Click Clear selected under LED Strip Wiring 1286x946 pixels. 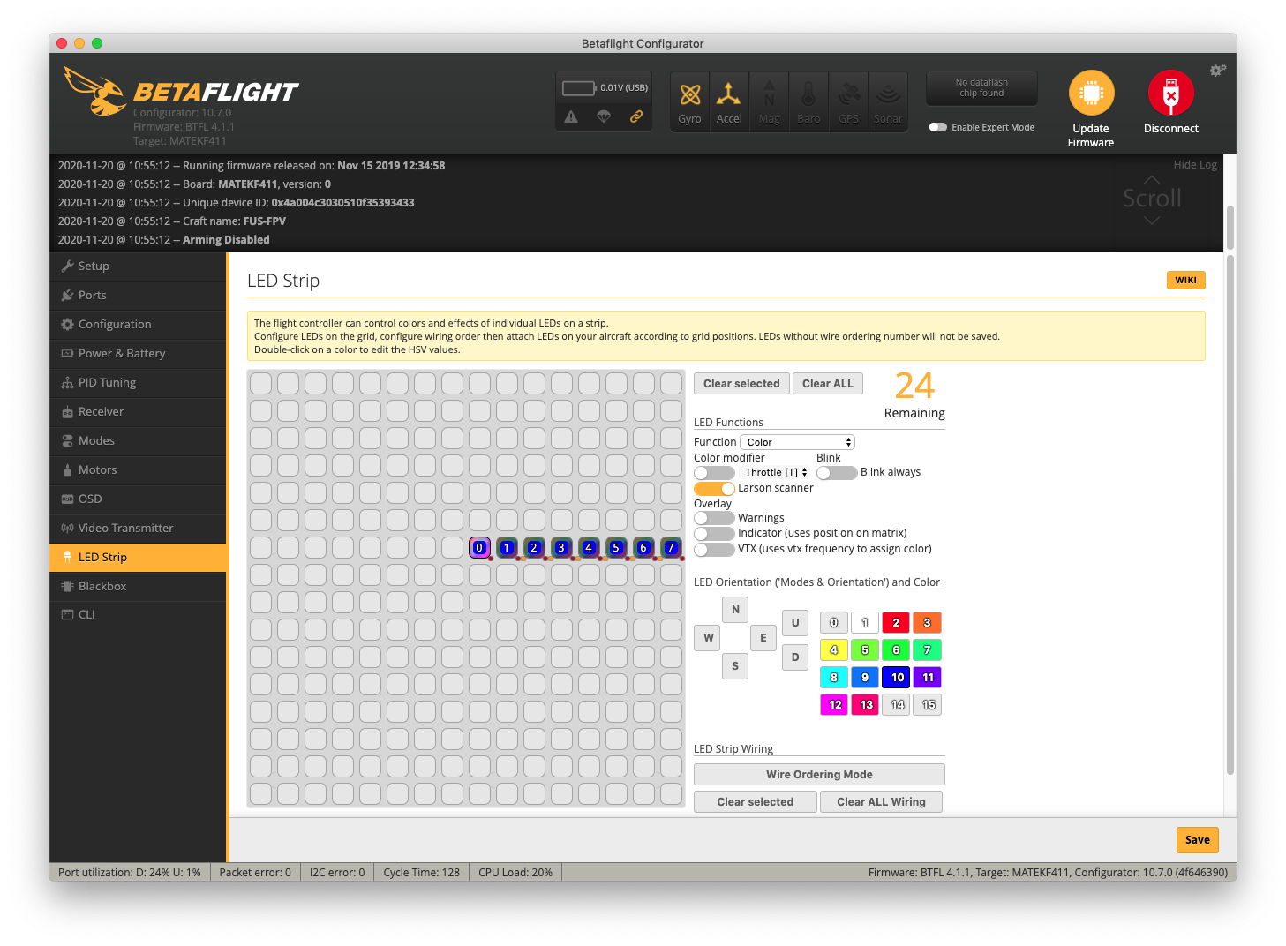click(x=756, y=802)
